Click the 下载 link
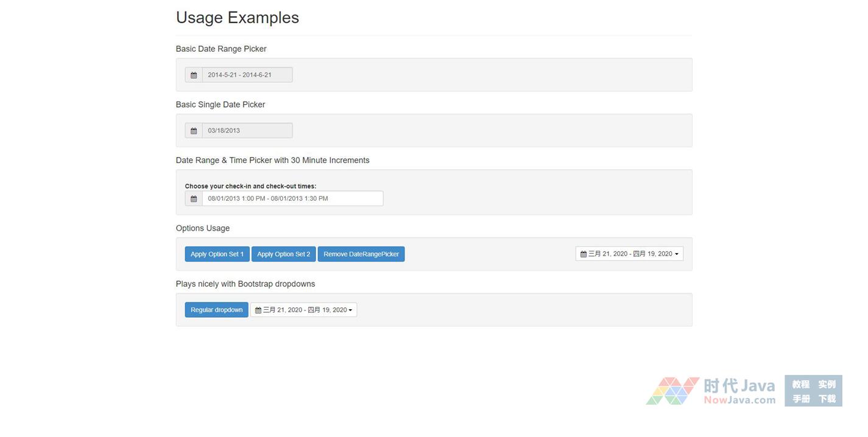 click(827, 399)
